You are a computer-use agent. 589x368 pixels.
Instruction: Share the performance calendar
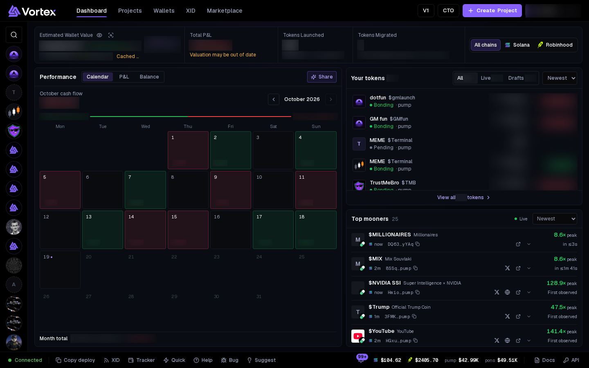coord(322,77)
